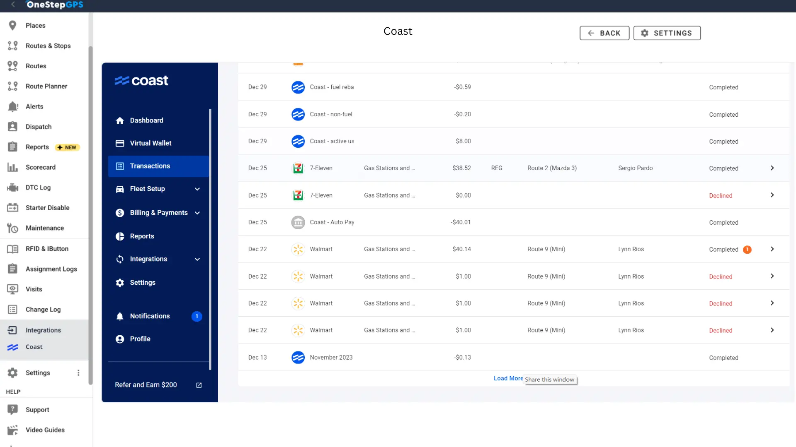Collapse sidebar with the top-left back arrow

pyautogui.click(x=13, y=5)
